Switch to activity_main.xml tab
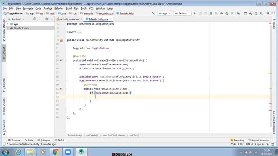Screen dimensions: 278x156 pos(69,19)
